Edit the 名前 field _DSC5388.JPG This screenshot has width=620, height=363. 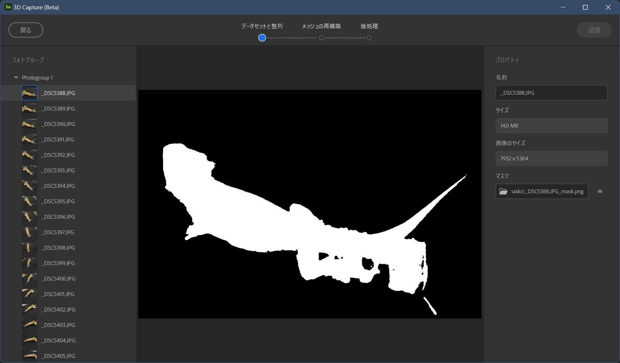tap(552, 93)
